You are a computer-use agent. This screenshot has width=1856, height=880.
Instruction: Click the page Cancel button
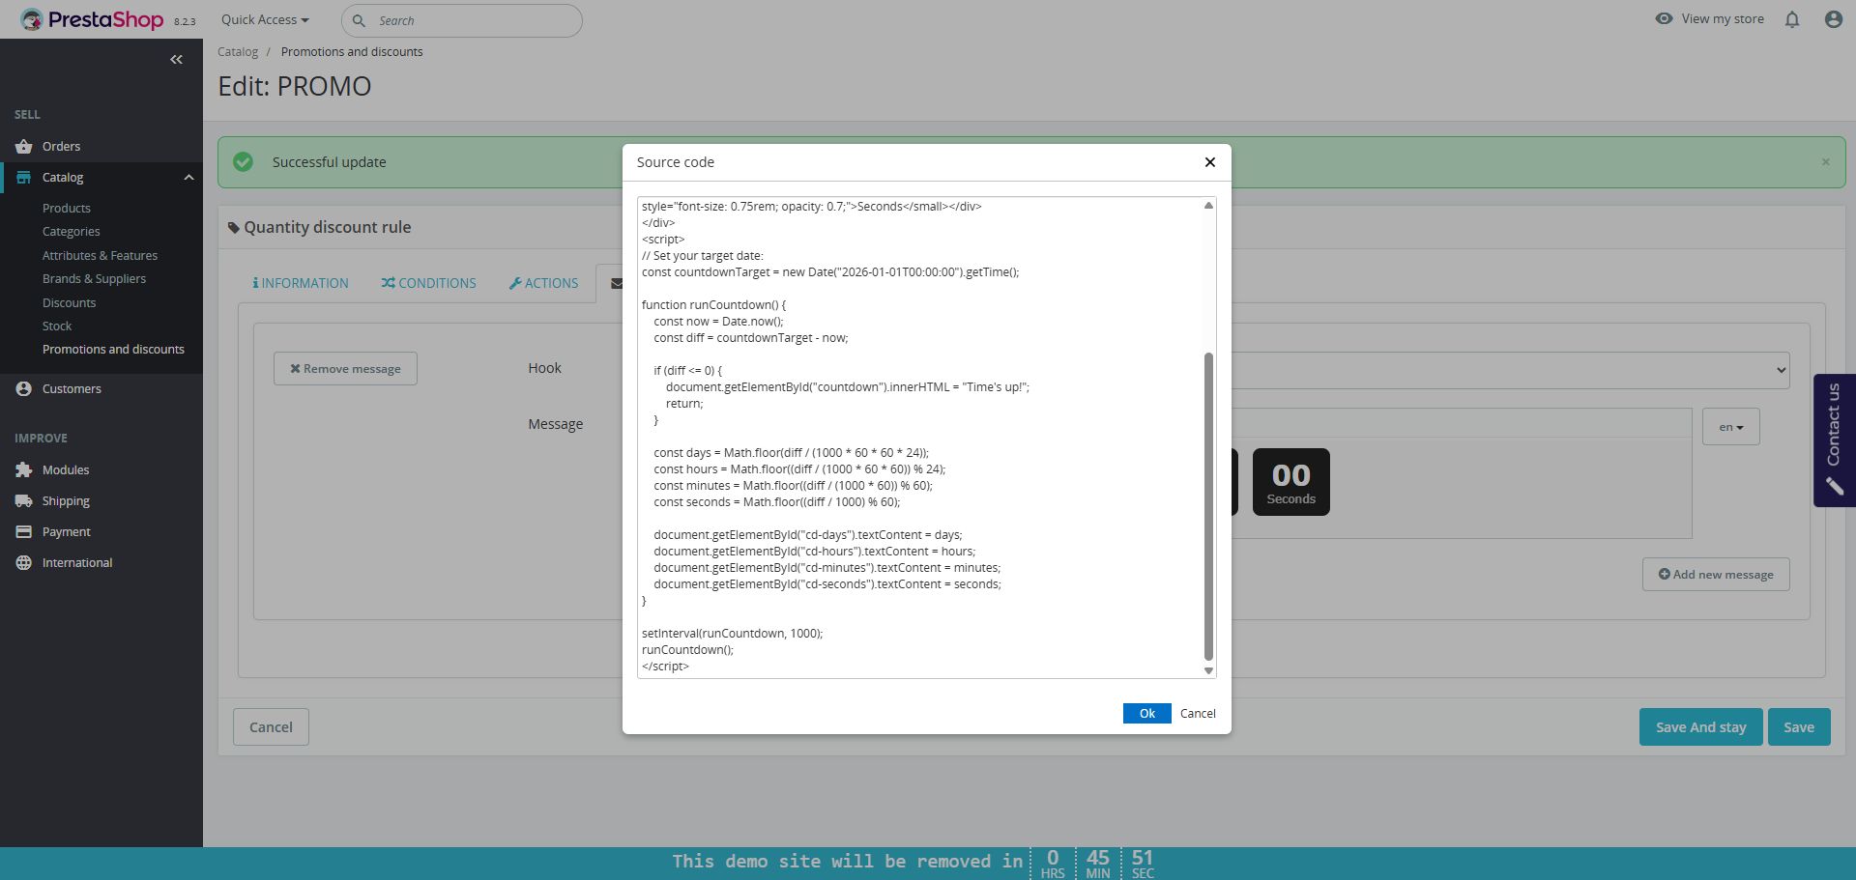coord(271,727)
